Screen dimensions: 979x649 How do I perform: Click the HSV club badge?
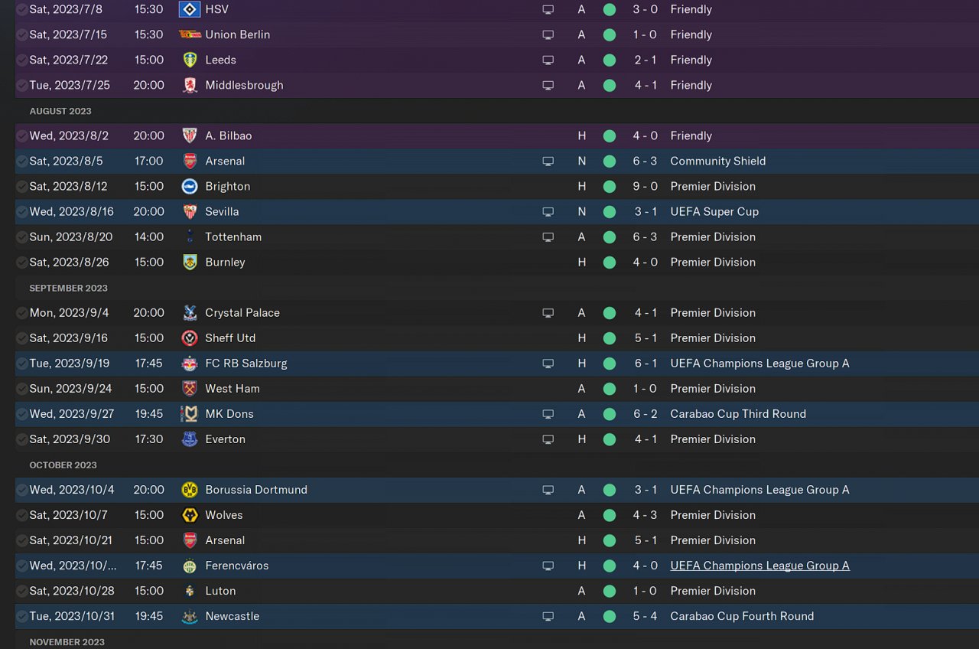[189, 9]
